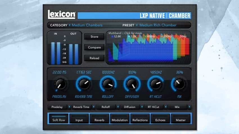Viewport: 239px width, 134px height.
Task: Click the 3.2K band legend marker
Action: coord(129,36)
